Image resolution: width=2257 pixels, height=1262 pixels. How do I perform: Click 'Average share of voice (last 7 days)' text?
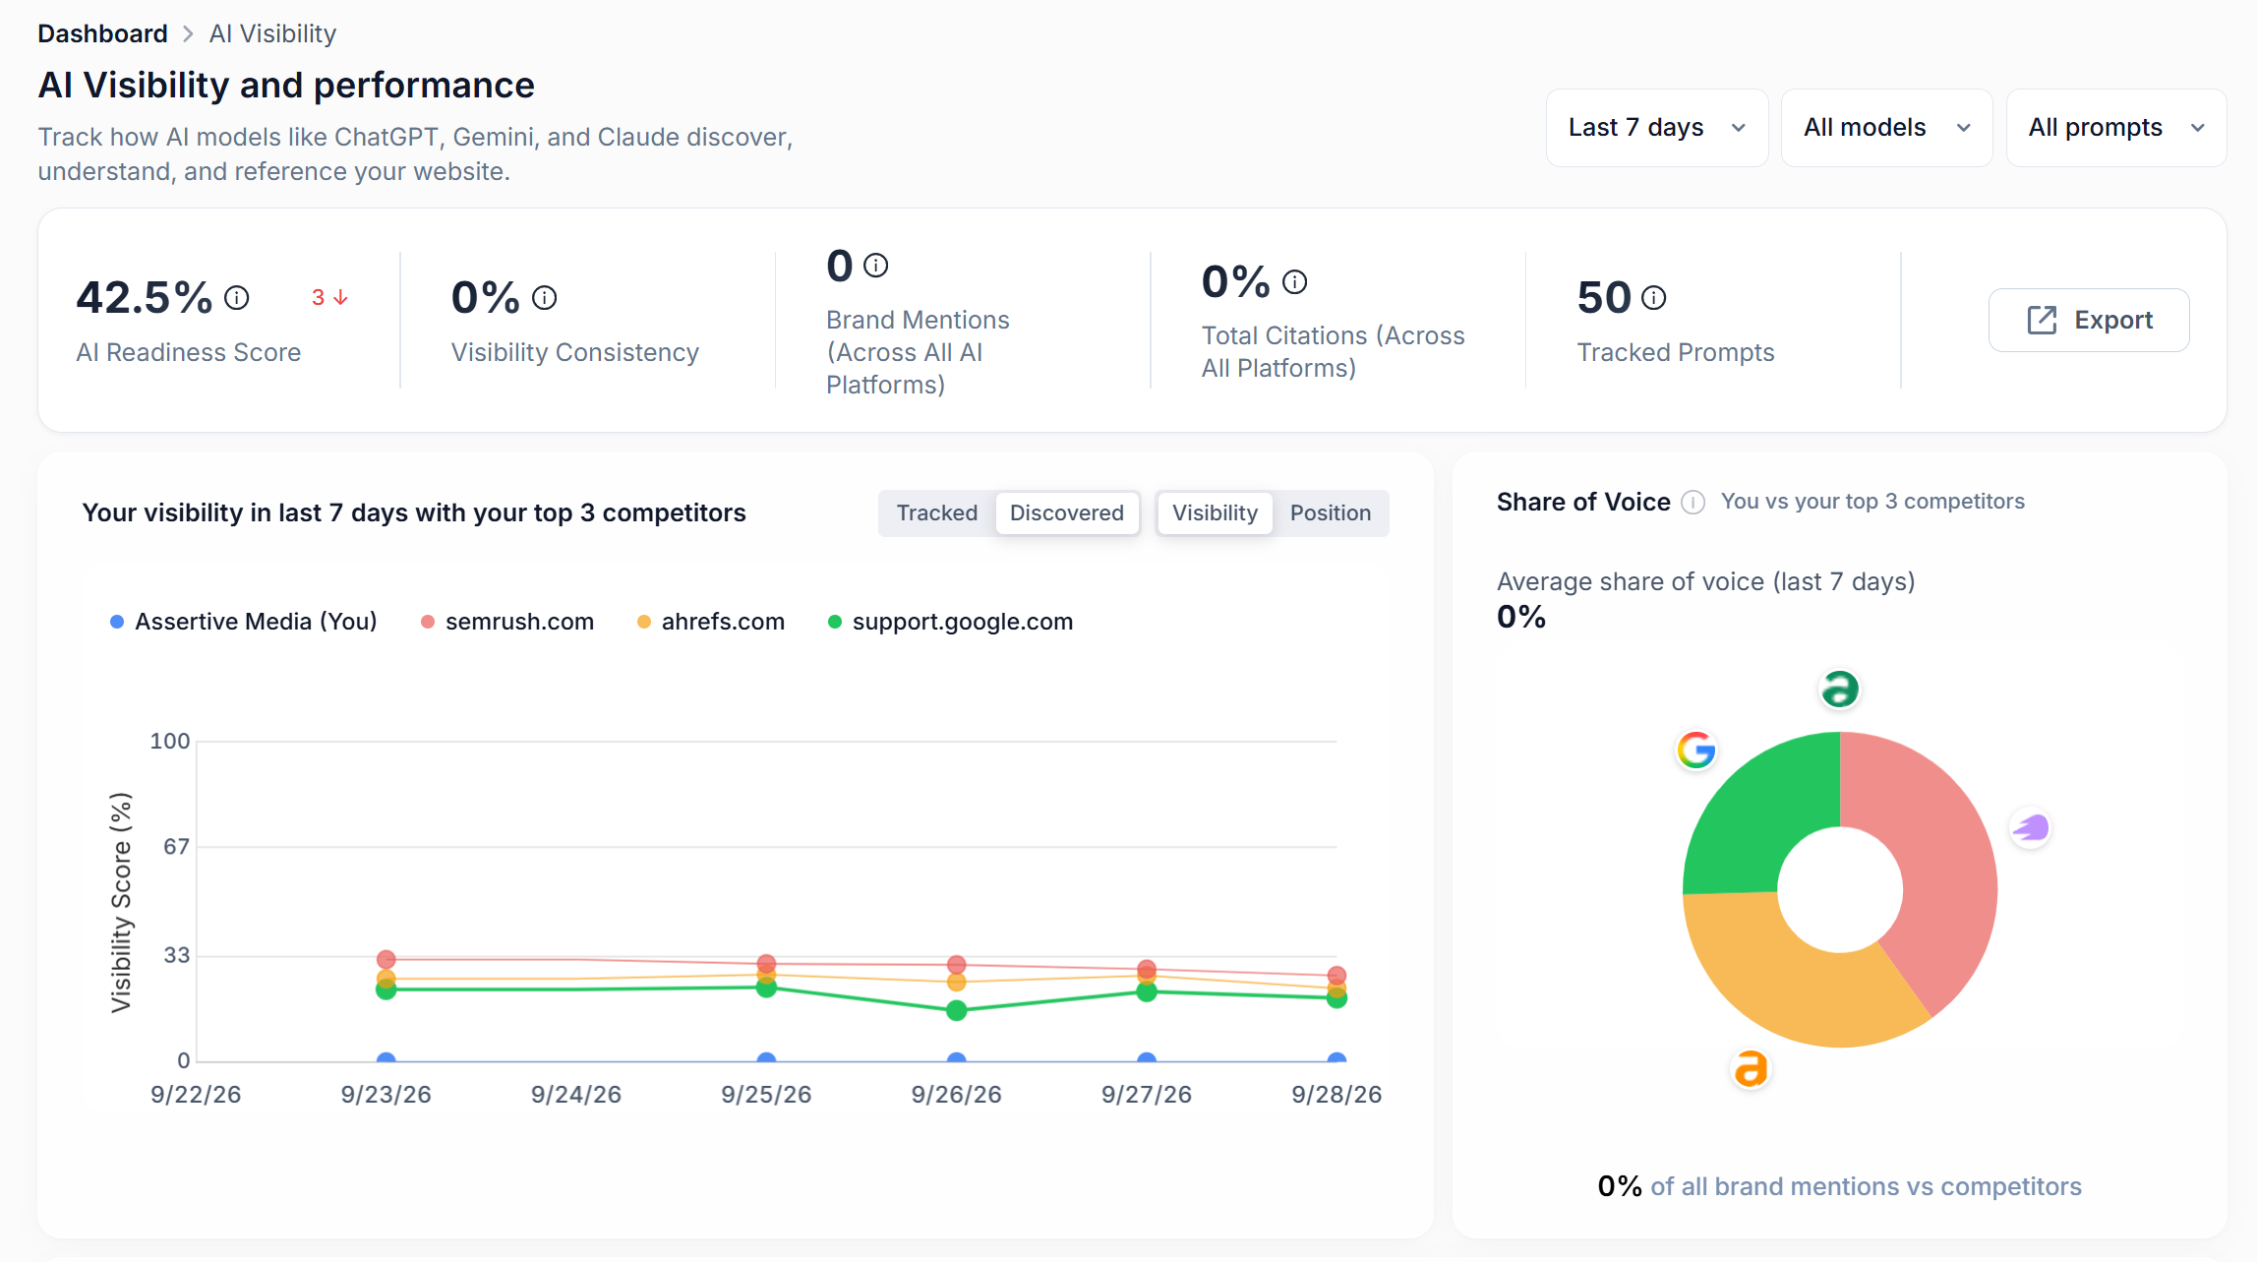[1706, 581]
